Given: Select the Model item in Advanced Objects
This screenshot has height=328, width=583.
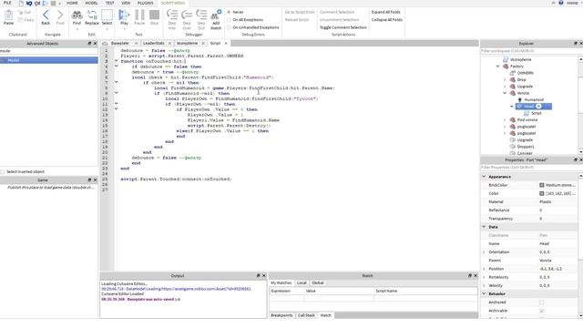Looking at the screenshot, I should 48,60.
